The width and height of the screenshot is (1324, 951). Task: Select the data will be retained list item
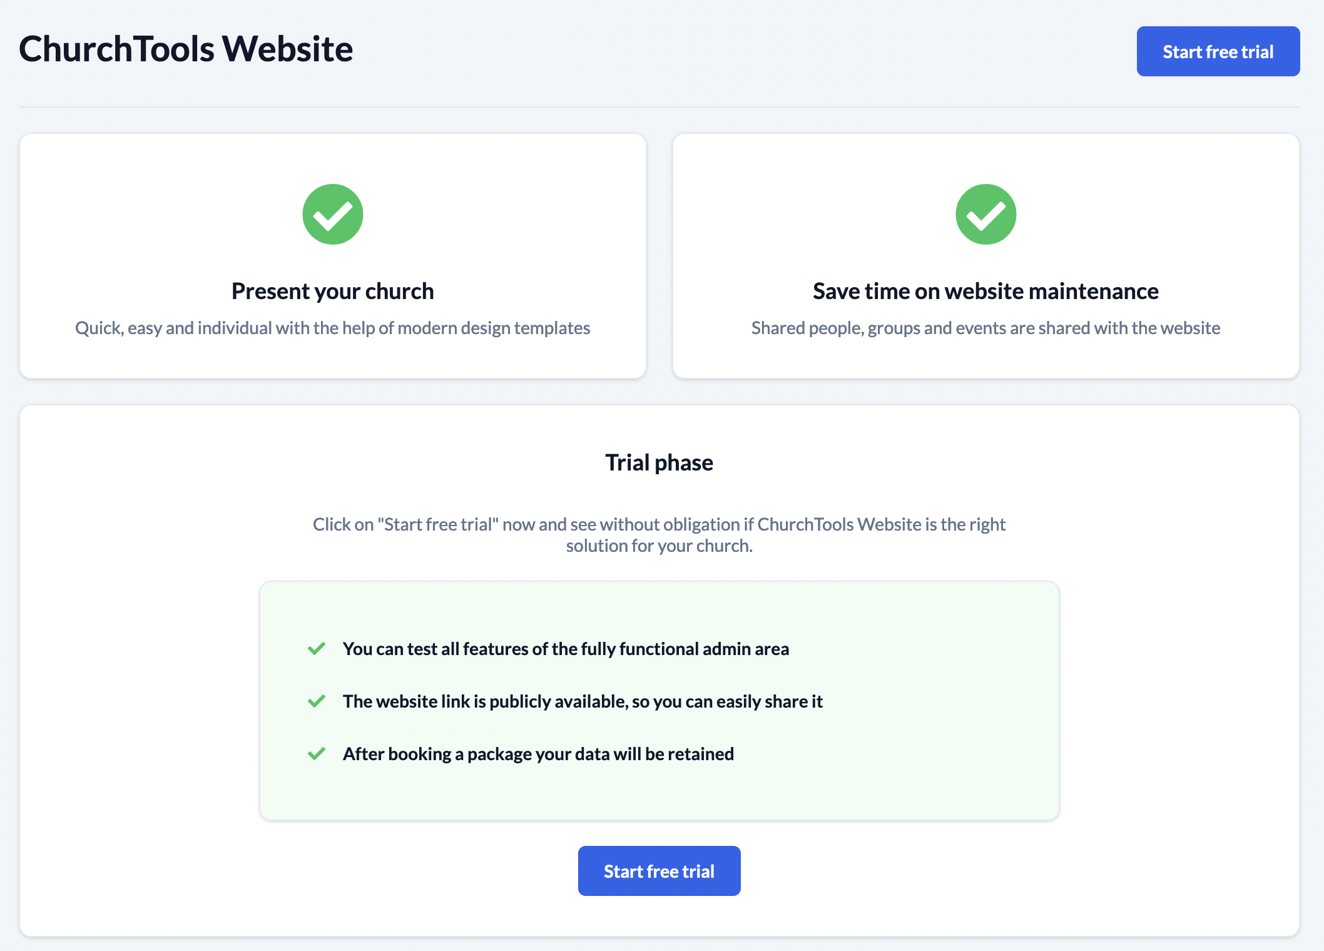[x=538, y=755]
